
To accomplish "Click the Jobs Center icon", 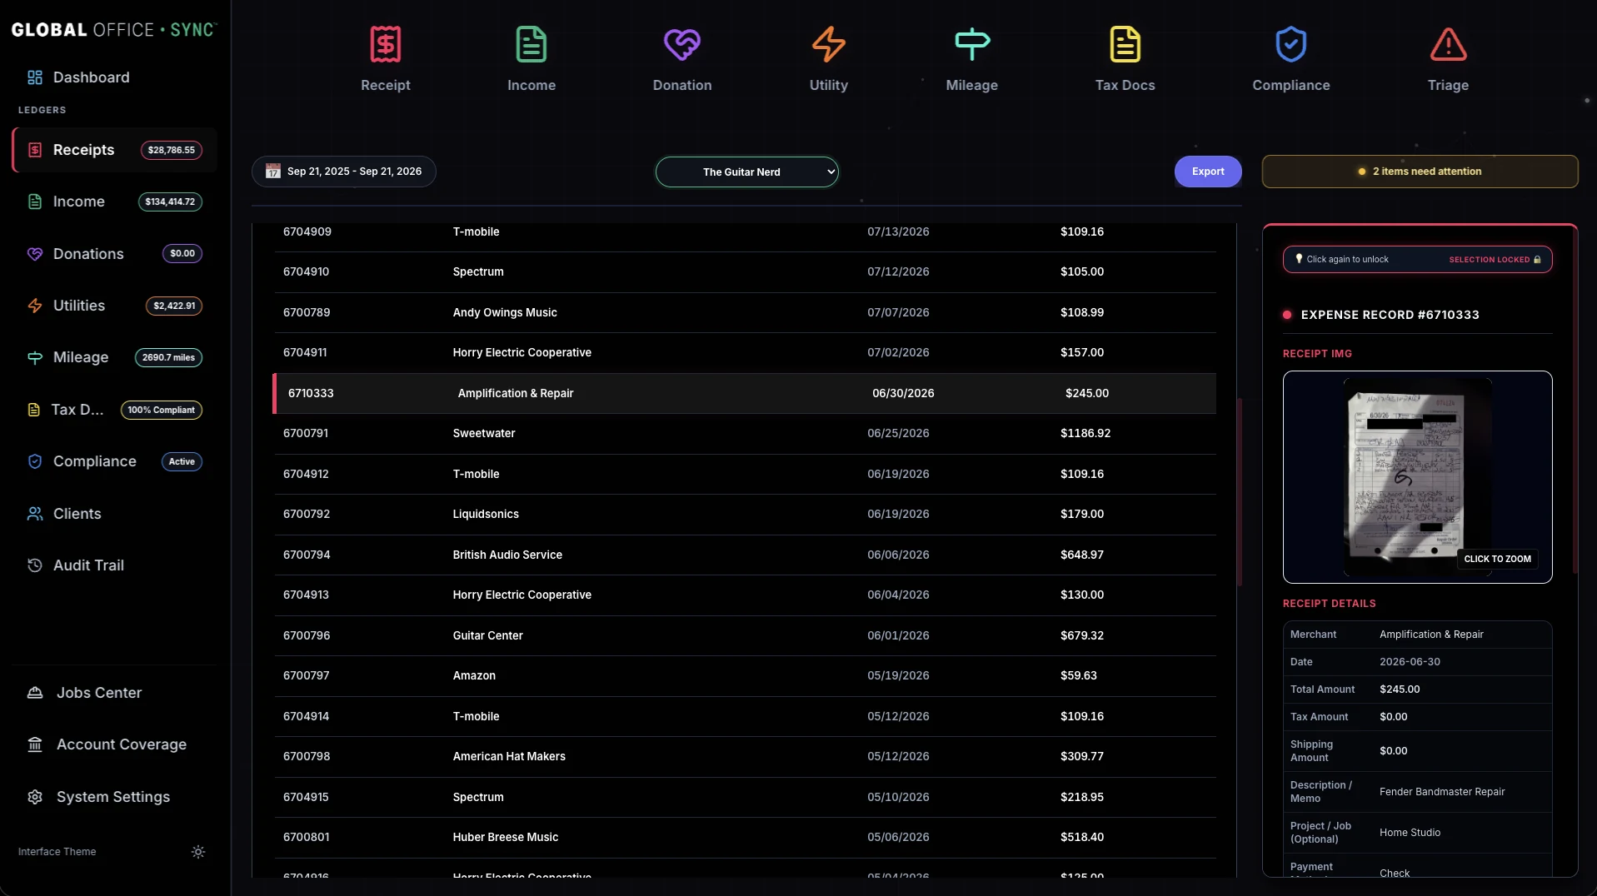I will tap(35, 693).
